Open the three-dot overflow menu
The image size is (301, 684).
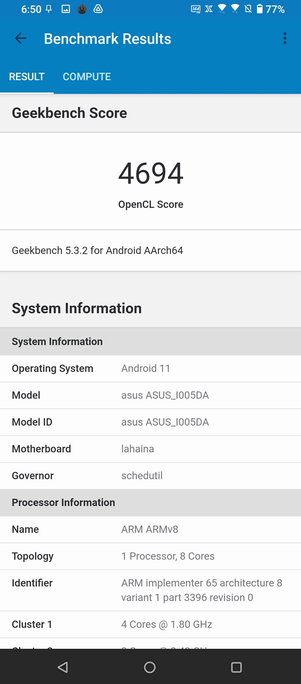[285, 38]
